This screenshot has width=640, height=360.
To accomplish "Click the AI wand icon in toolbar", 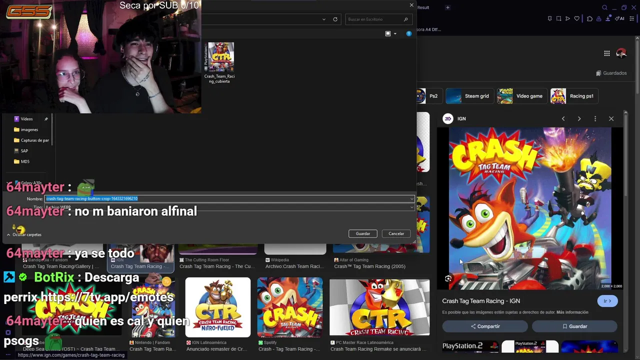I will point(620,18).
